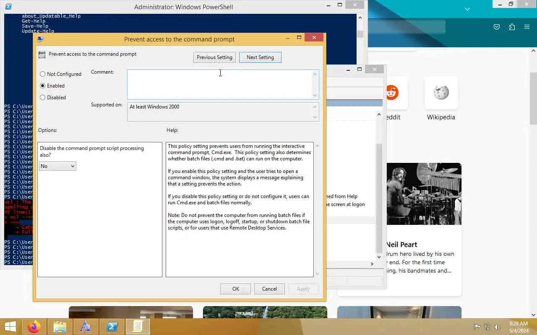Minimize the policy setting dialog

point(288,38)
